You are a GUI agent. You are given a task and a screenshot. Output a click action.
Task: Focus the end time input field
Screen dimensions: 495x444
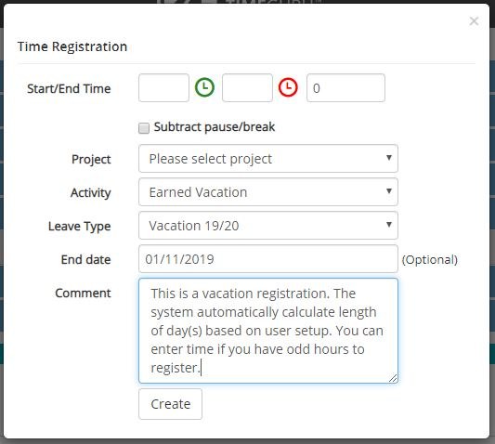pyautogui.click(x=247, y=88)
